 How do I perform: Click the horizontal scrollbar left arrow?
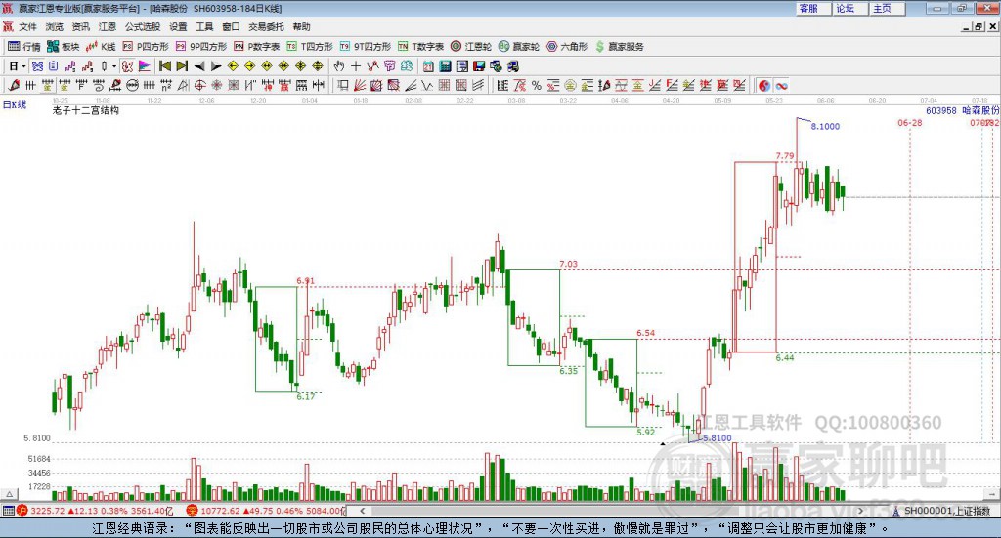(x=362, y=511)
